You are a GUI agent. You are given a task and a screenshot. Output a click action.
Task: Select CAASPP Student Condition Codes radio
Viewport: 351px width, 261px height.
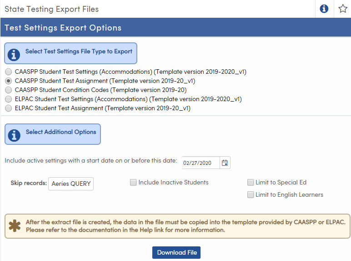tap(9, 90)
